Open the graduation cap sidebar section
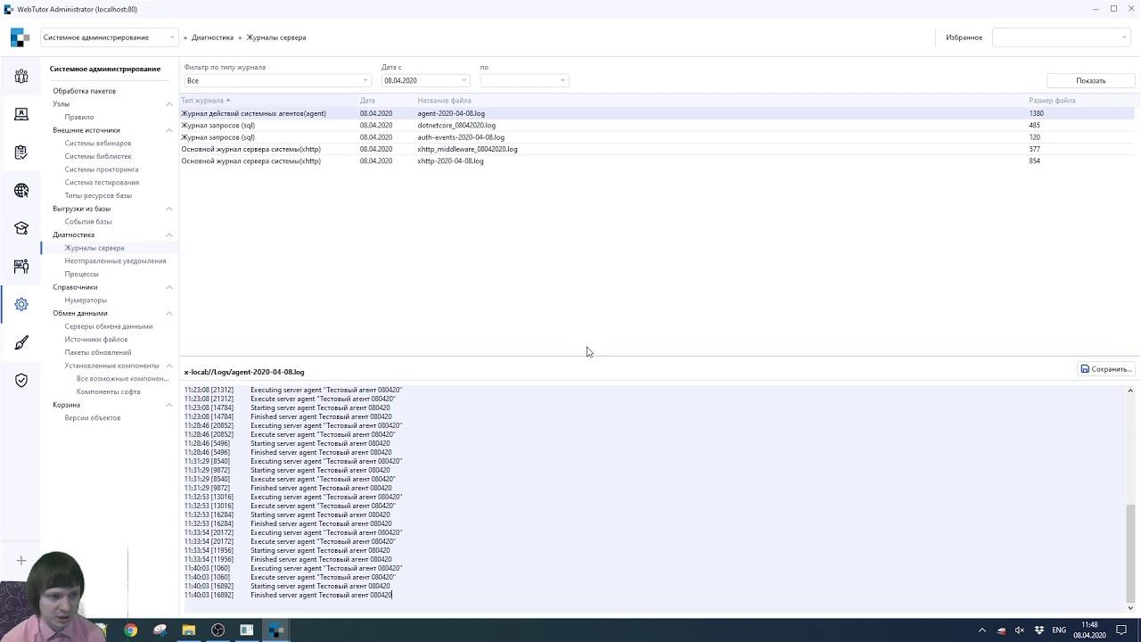 pyautogui.click(x=21, y=228)
